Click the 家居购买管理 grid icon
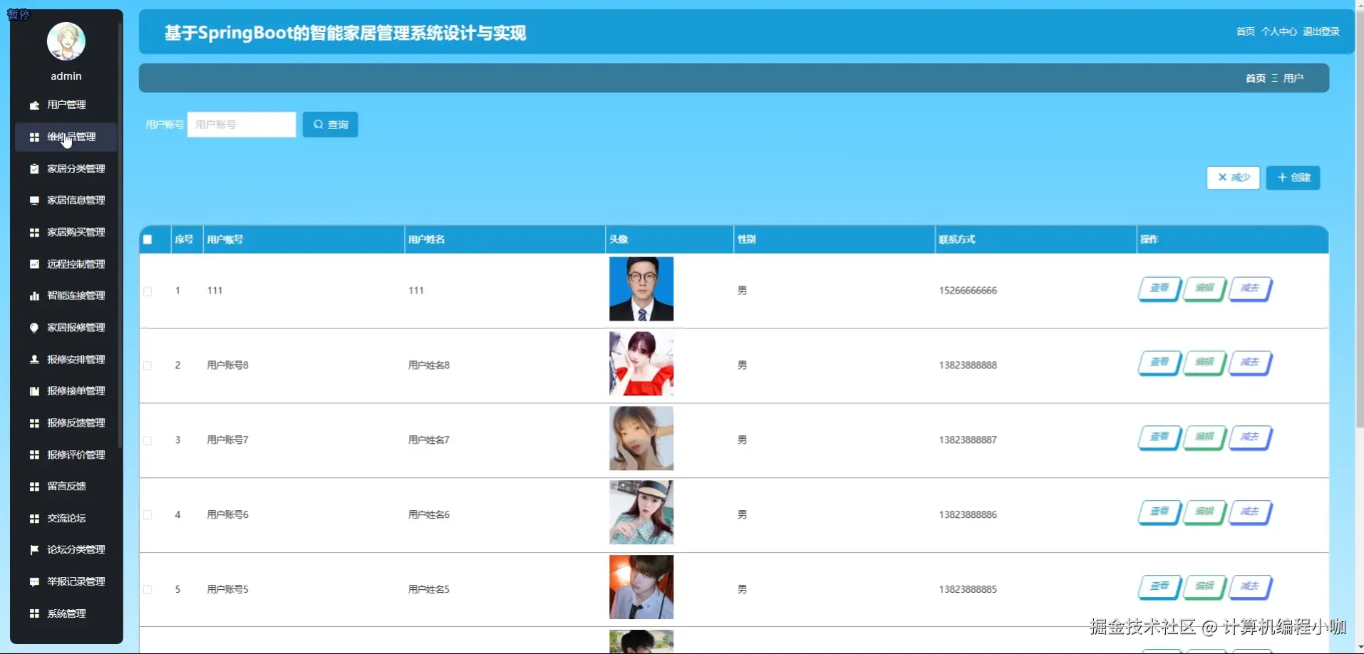Image resolution: width=1364 pixels, height=654 pixels. pos(34,232)
